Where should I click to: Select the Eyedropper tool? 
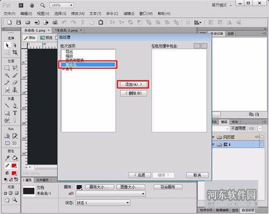[7, 158]
